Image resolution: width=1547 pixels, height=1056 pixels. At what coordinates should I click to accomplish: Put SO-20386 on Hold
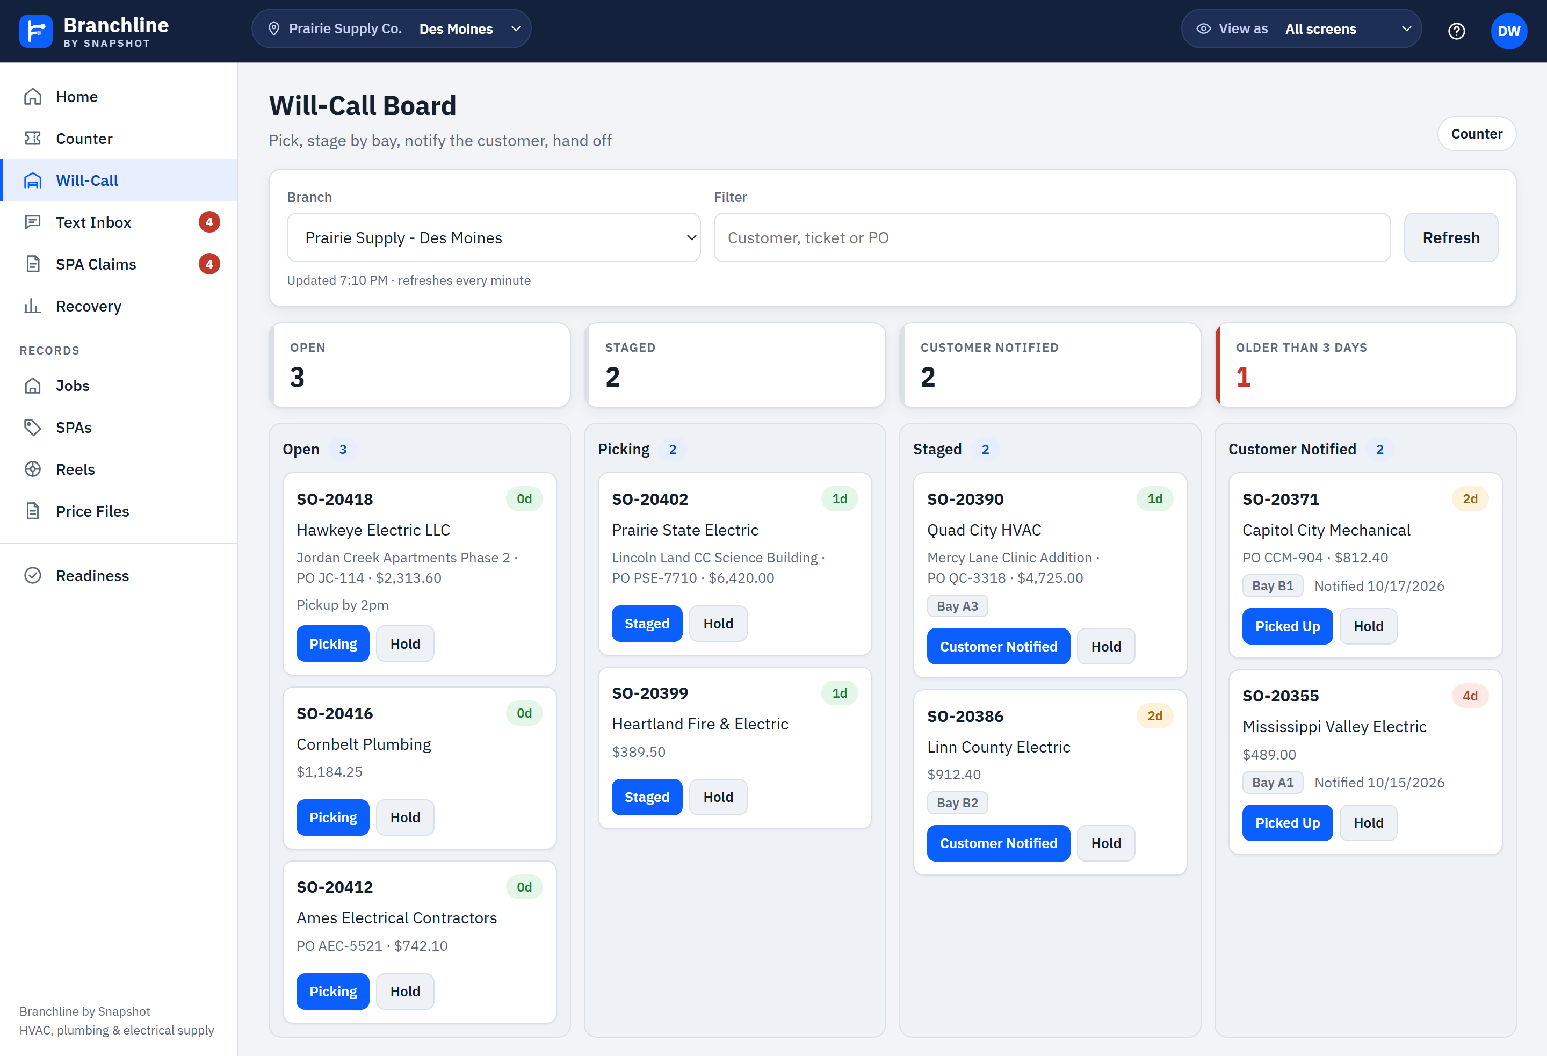click(1105, 844)
